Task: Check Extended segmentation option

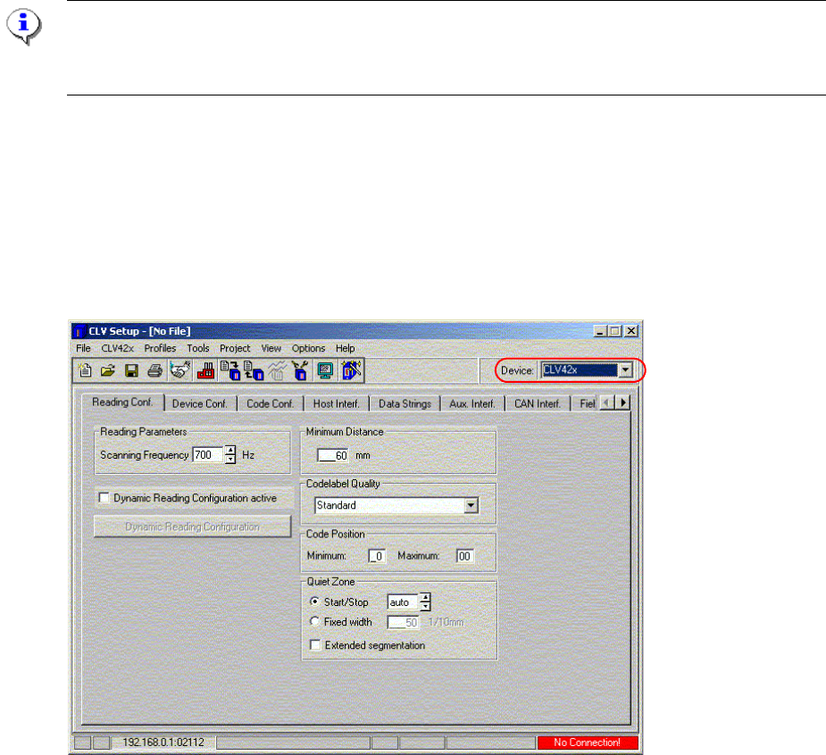Action: coord(315,645)
